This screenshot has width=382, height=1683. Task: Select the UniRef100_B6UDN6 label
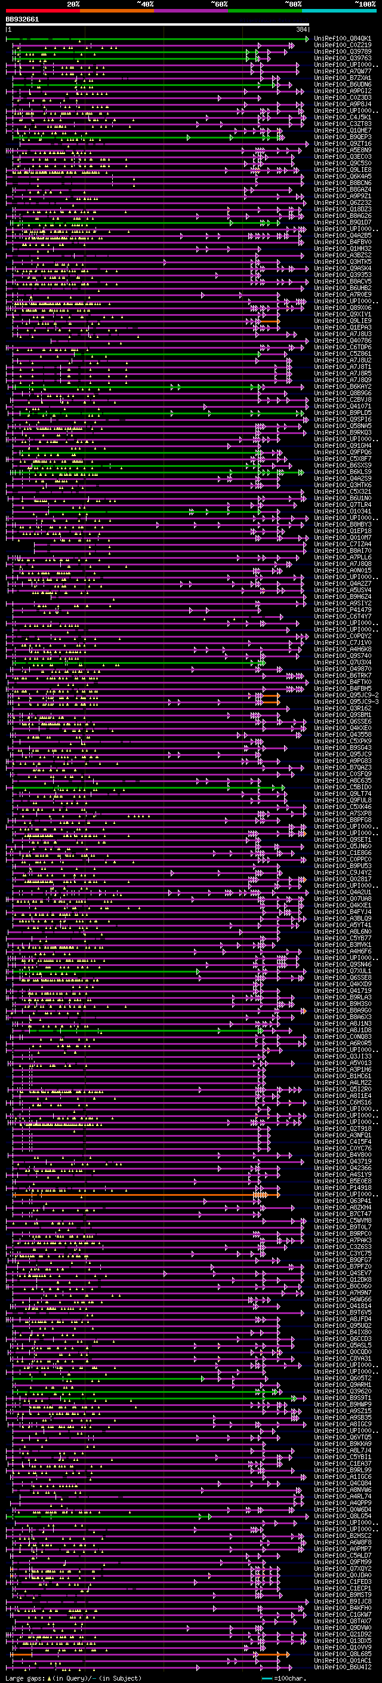(343, 84)
